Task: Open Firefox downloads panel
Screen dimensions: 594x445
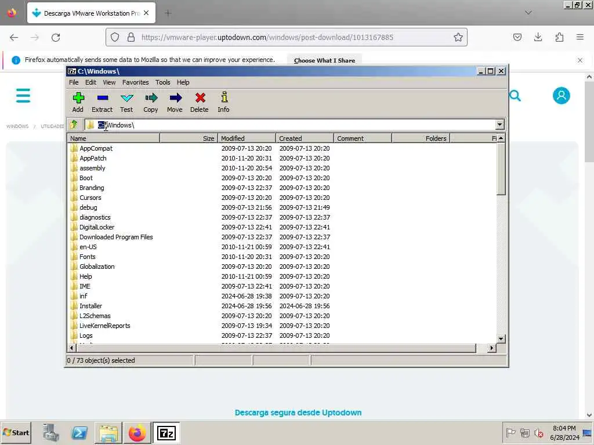Action: point(538,37)
